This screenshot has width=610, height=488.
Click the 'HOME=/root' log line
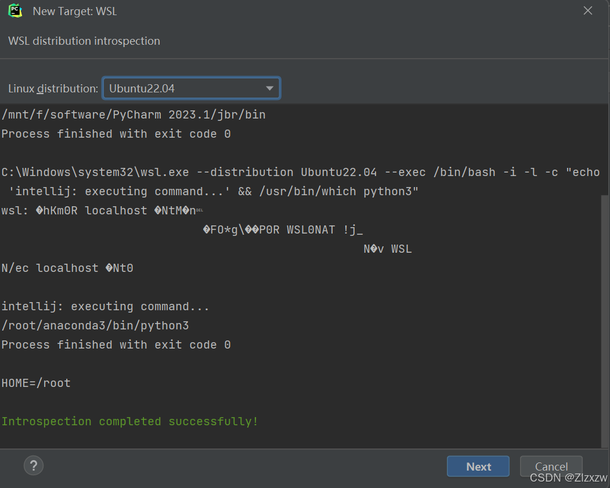(35, 383)
